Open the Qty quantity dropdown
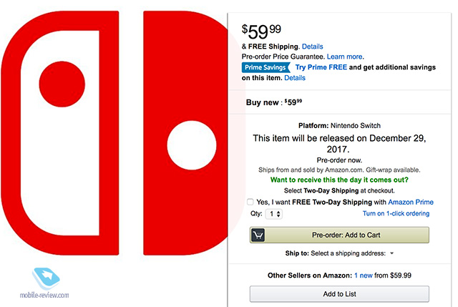The height and width of the screenshot is (307, 458). (x=274, y=214)
